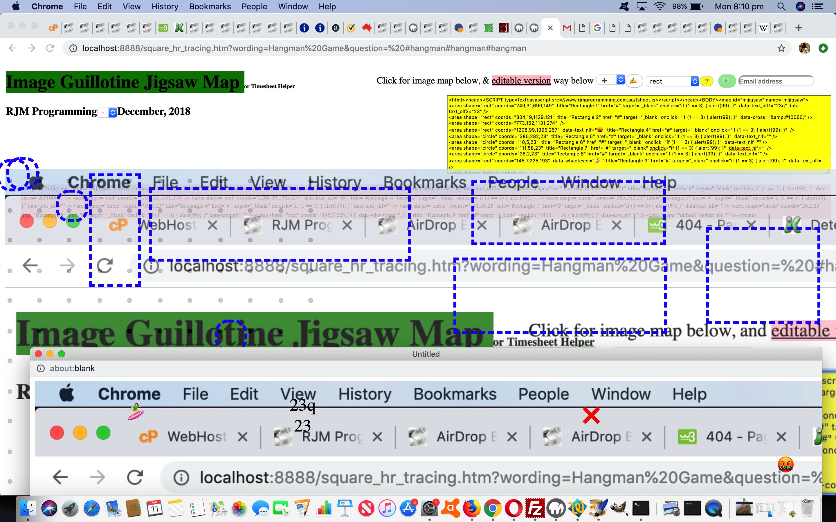Viewport: 836px width, 522px height.
Task: Bookmark this page with the star icon
Action: tap(781, 48)
